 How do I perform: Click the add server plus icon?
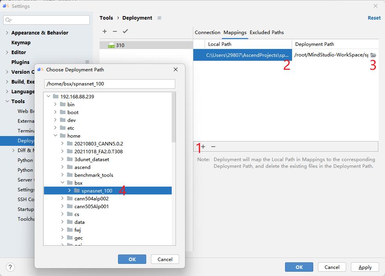105,31
